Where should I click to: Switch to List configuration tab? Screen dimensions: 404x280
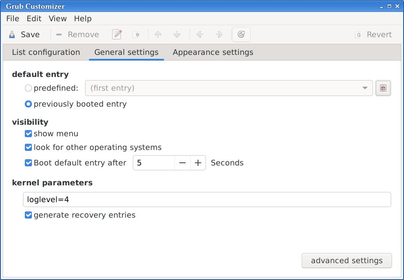(x=46, y=52)
